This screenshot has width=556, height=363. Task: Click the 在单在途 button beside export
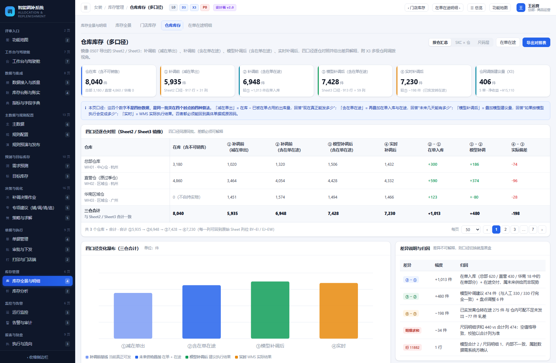508,42
